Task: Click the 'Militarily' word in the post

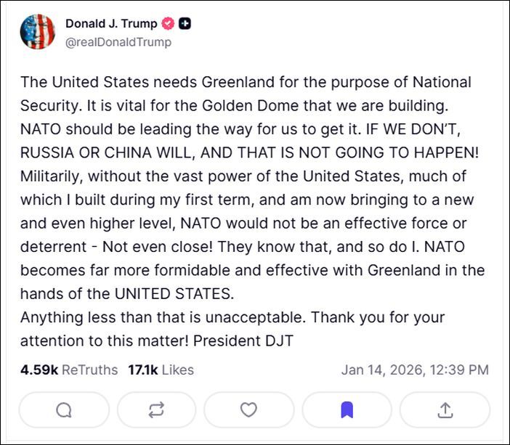Action: tap(51, 176)
